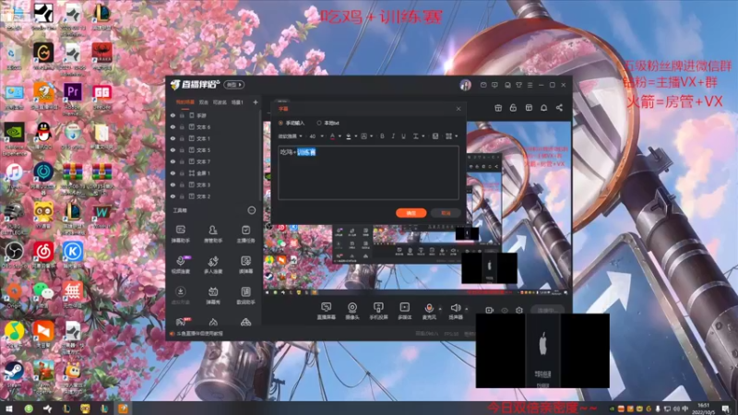
Task: Add a screen capture source from bottom bar
Action: (x=326, y=311)
